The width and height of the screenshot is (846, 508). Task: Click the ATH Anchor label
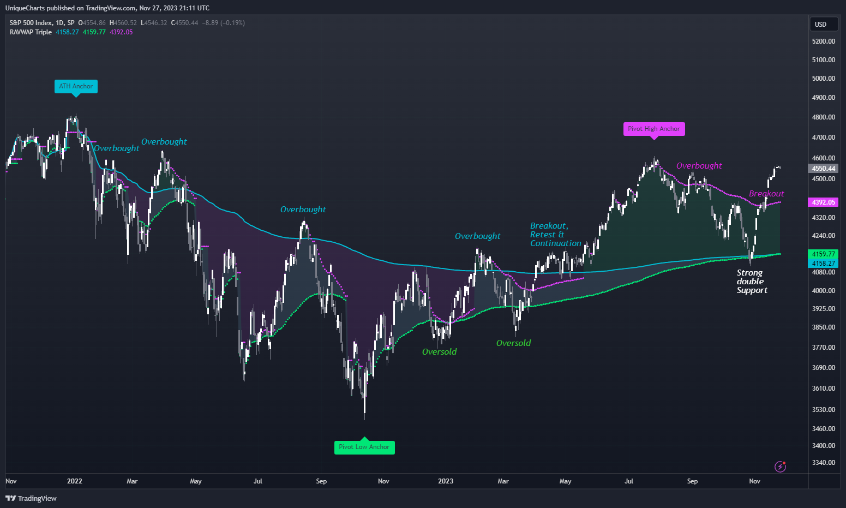coord(76,86)
